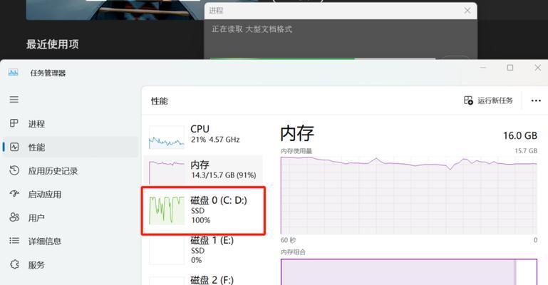Close the Task Manager window
Image resolution: width=548 pixels, height=285 pixels.
(537, 68)
